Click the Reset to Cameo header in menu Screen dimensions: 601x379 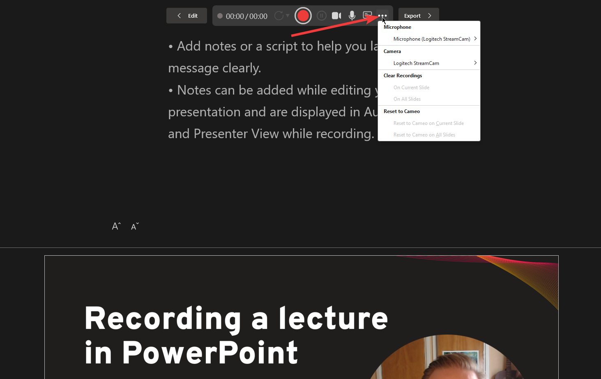tap(402, 111)
